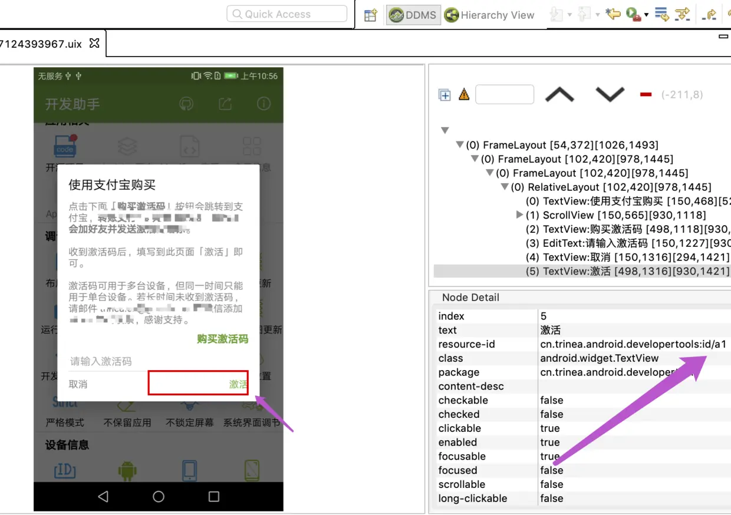The width and height of the screenshot is (731, 515).
Task: Open the dropdown after the greyed annotation icon
Action: click(x=569, y=15)
